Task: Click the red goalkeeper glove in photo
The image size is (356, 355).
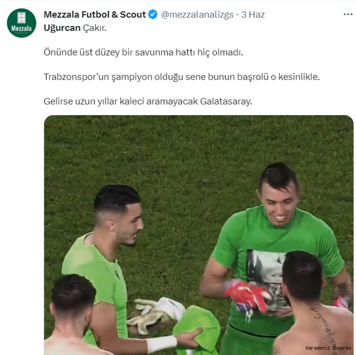Action: 247,295
